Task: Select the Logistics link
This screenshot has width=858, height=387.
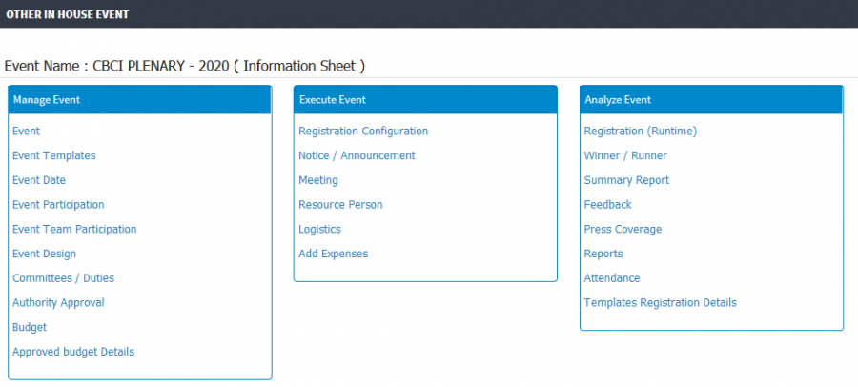Action: [319, 230]
